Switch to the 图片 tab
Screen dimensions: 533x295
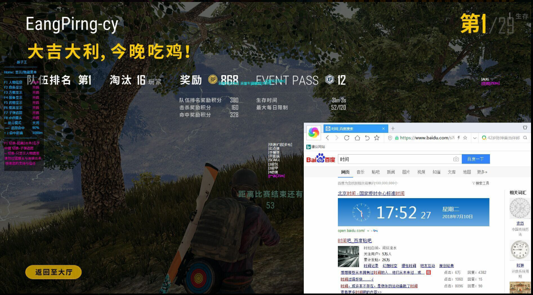[x=406, y=172]
